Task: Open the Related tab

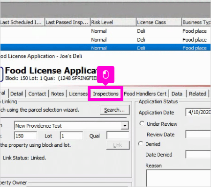Action: (x=197, y=94)
